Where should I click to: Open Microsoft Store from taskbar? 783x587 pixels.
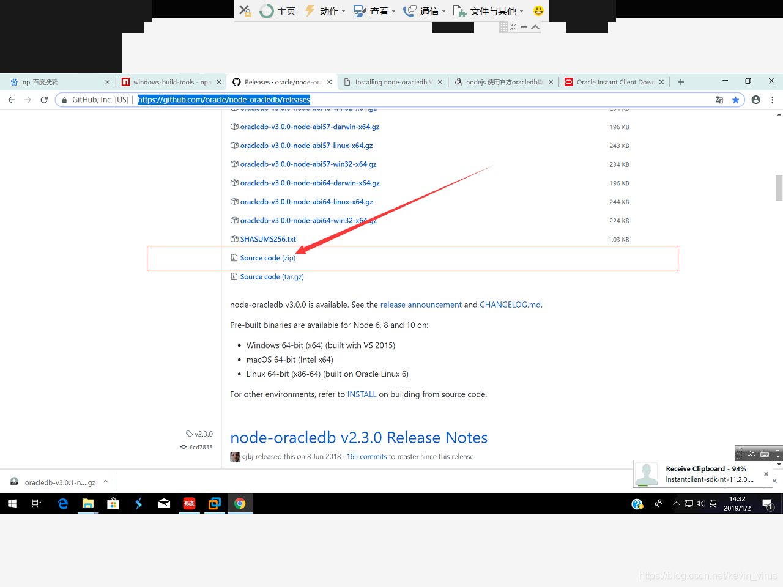113,504
